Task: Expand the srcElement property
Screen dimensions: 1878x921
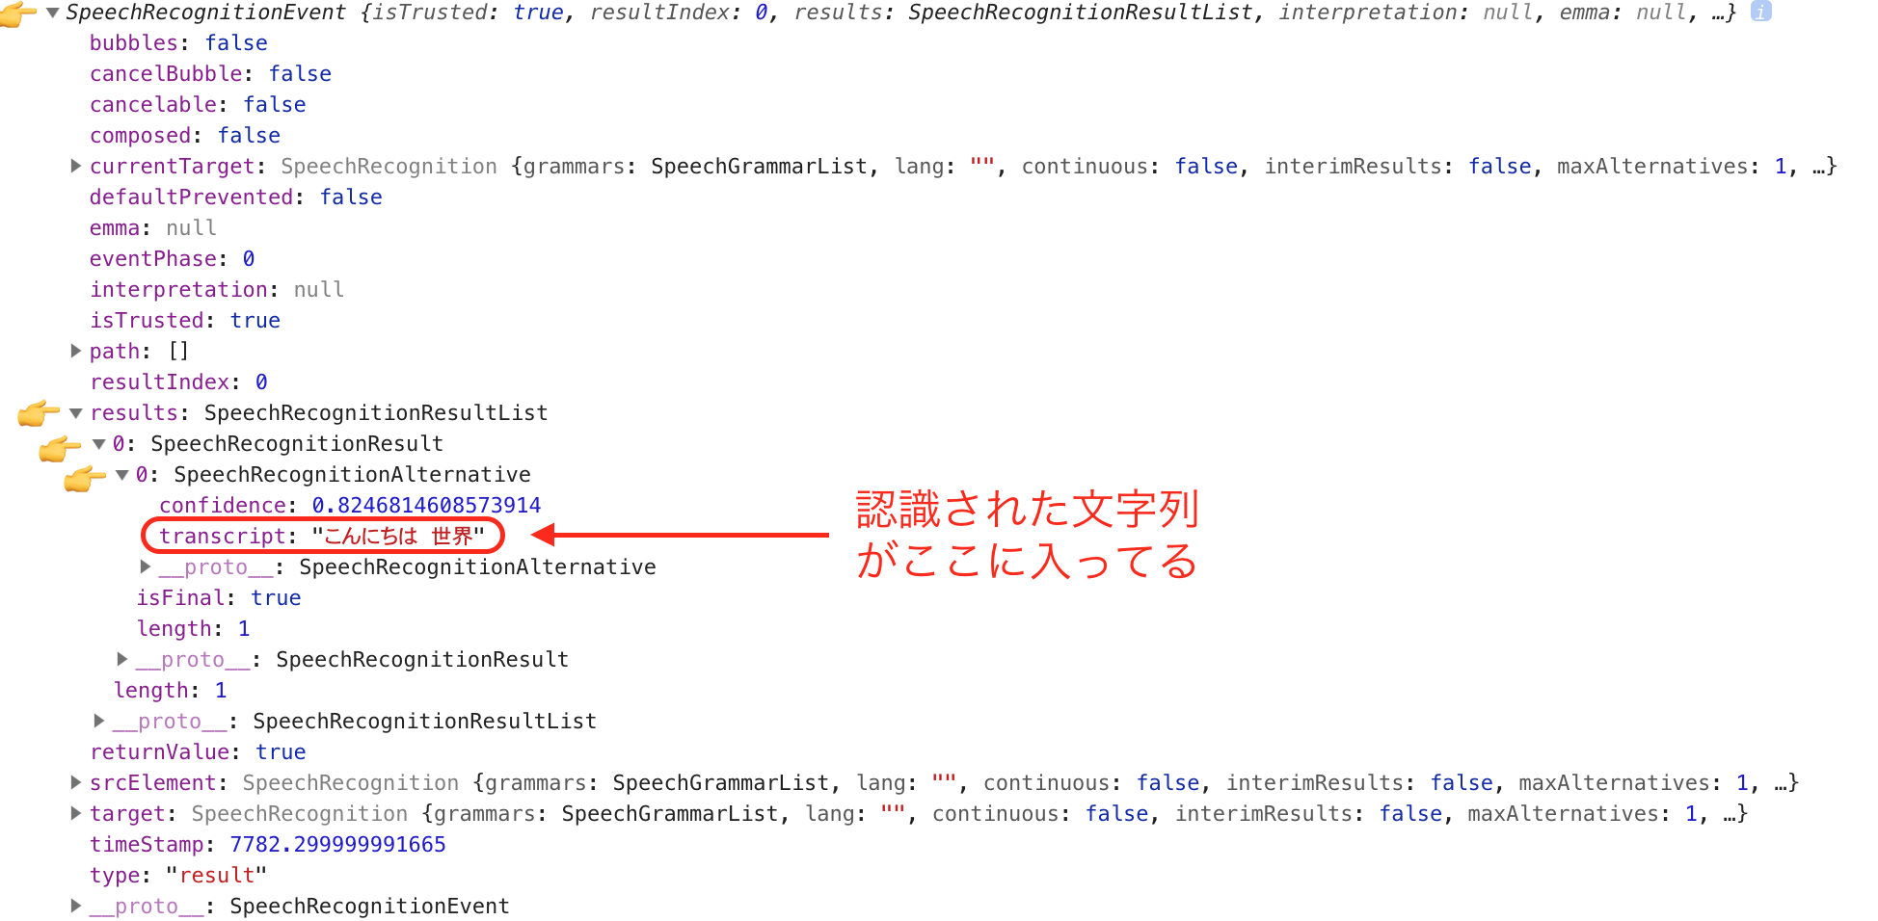Action: click(x=76, y=782)
